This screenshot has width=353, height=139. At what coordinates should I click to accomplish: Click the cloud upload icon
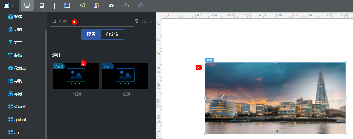click(x=111, y=5)
